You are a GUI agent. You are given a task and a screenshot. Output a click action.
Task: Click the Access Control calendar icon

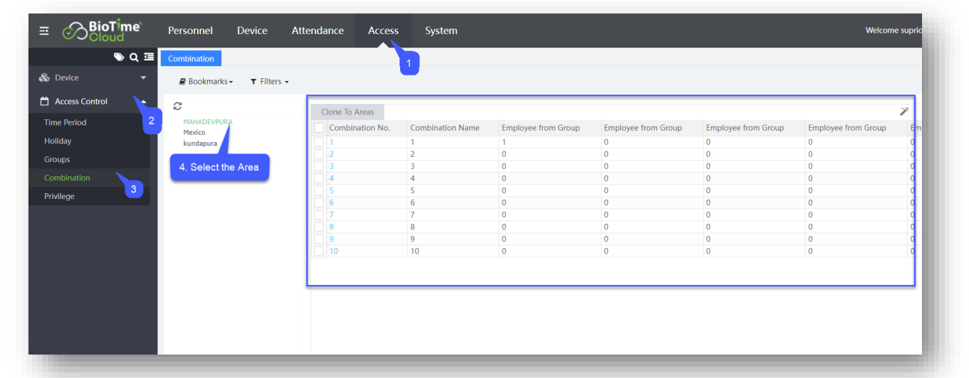click(44, 102)
